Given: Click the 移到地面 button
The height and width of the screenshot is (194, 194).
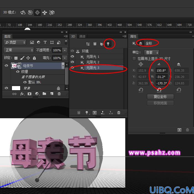Looking at the screenshot, I should (x=160, y=103).
